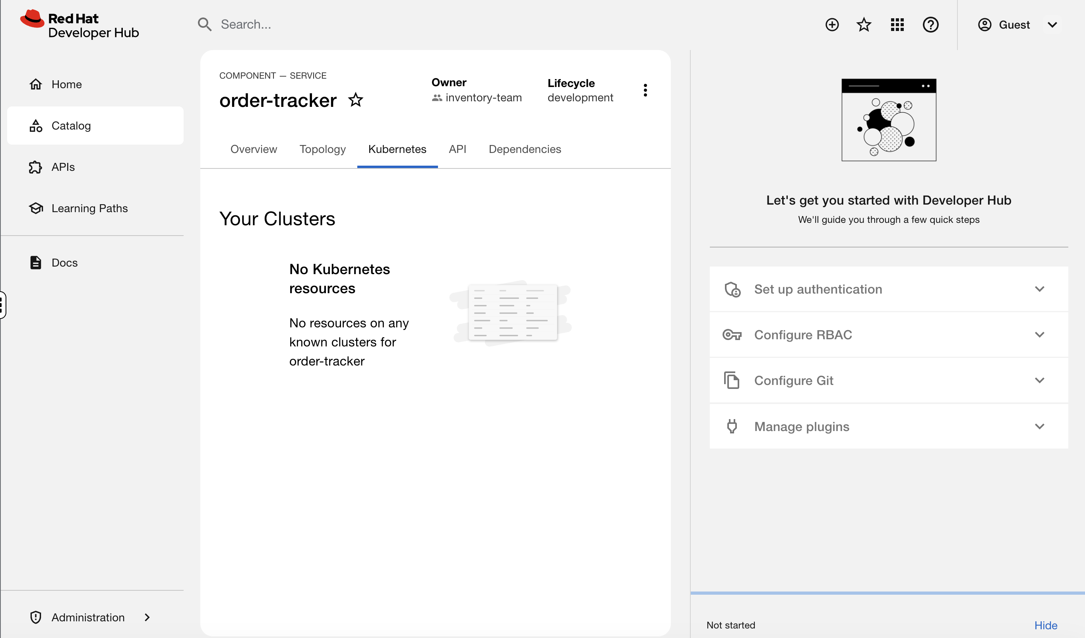
Task: Open Catalog in sidebar
Action: pos(95,126)
